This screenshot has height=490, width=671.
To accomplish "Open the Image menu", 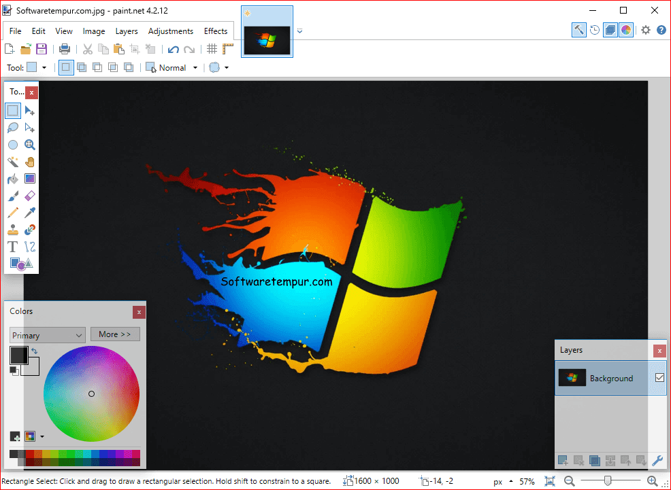I will [94, 31].
